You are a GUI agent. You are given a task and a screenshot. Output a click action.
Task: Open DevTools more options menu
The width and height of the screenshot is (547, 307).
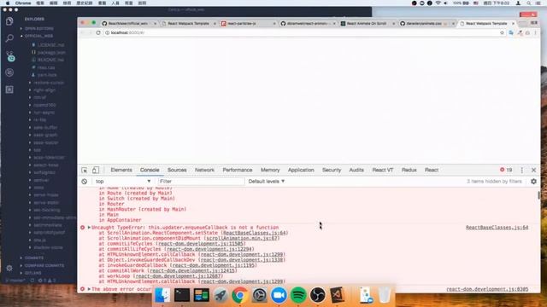522,171
